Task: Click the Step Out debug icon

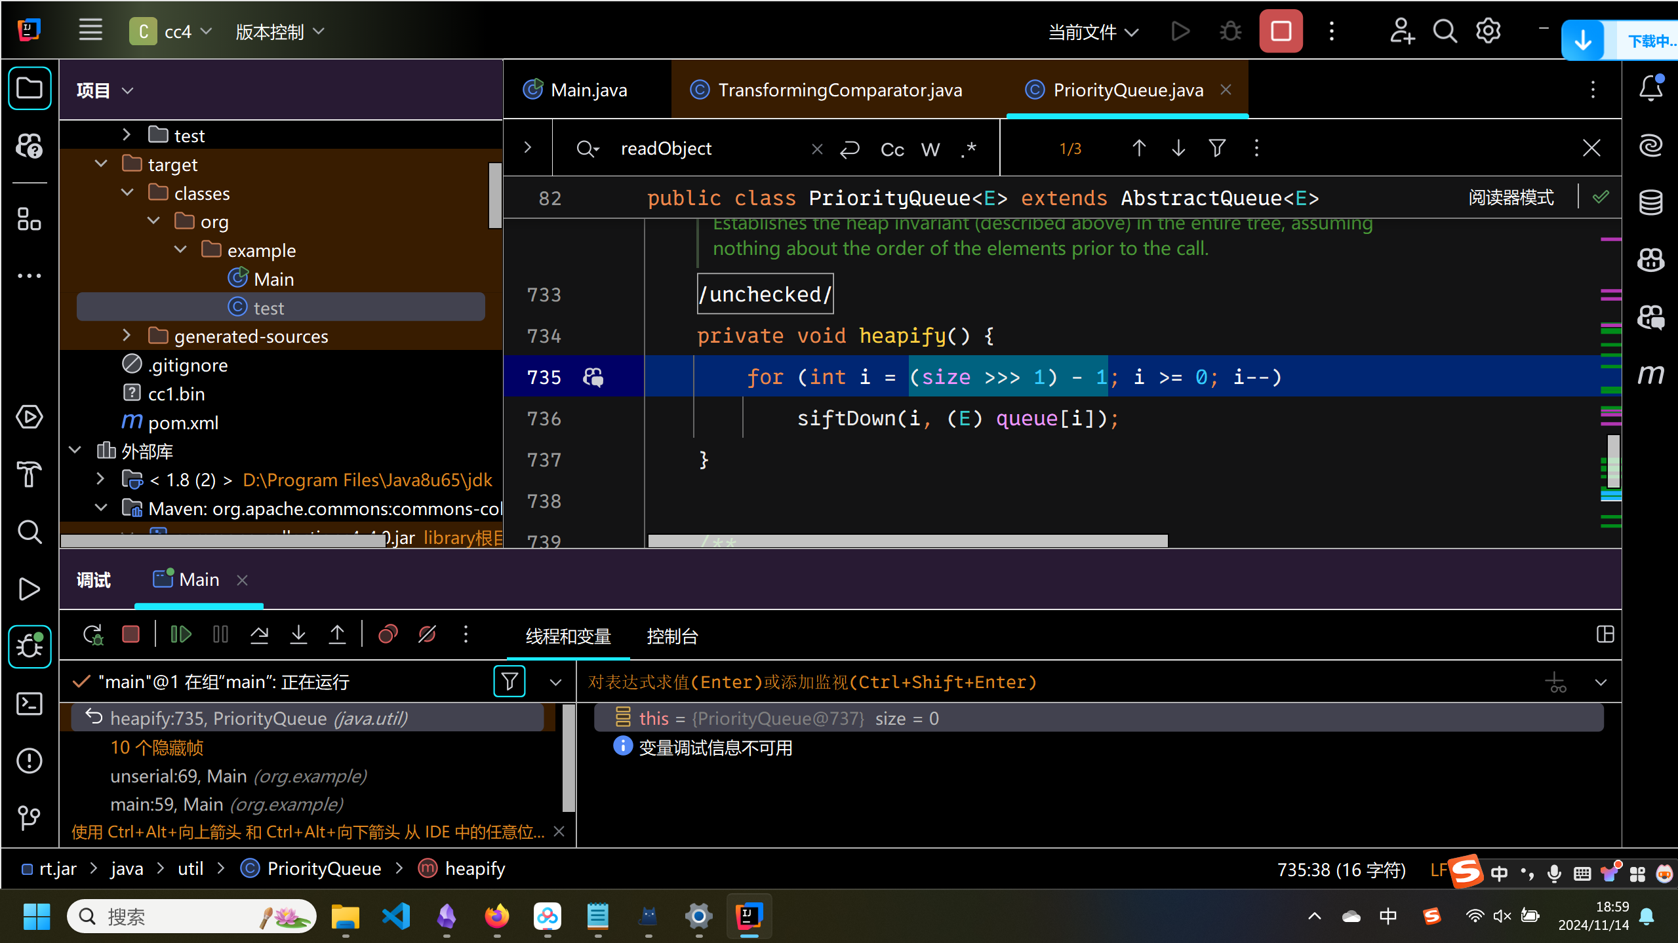Action: pos(337,634)
